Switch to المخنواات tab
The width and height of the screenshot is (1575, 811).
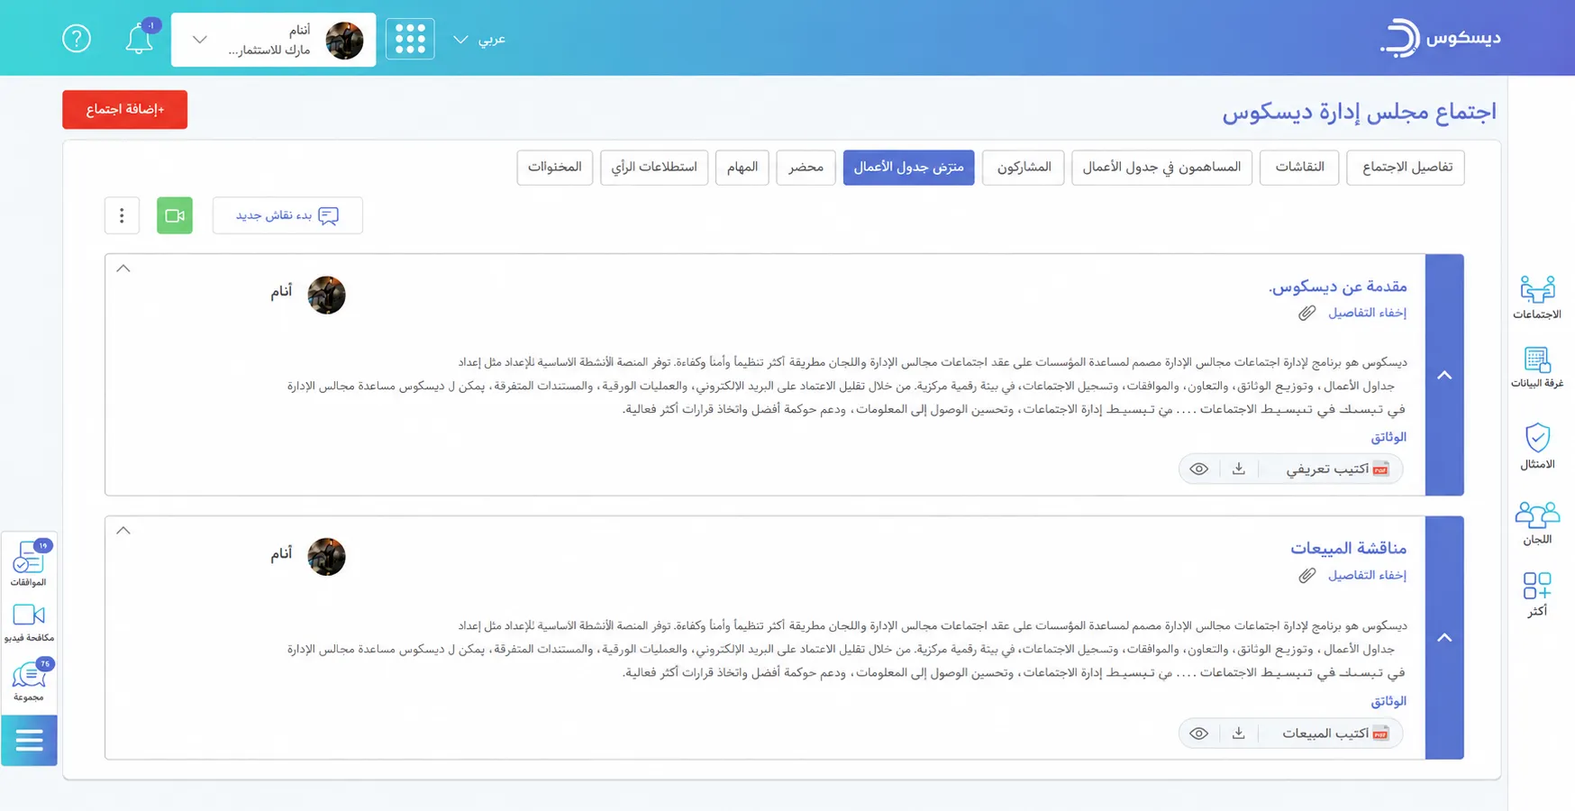[x=555, y=168]
